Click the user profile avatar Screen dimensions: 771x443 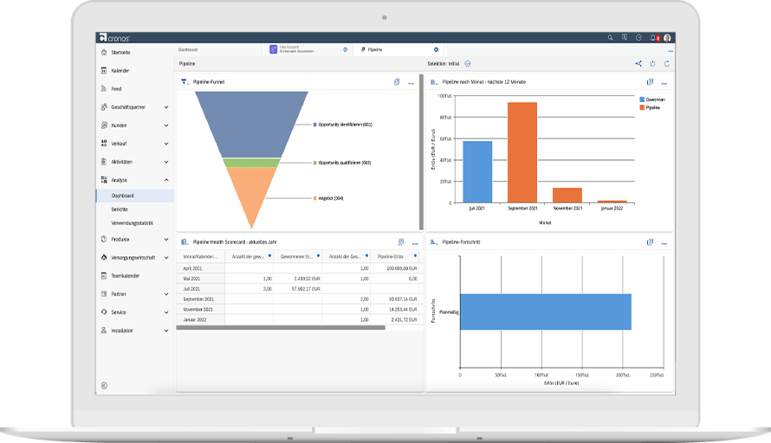click(669, 38)
